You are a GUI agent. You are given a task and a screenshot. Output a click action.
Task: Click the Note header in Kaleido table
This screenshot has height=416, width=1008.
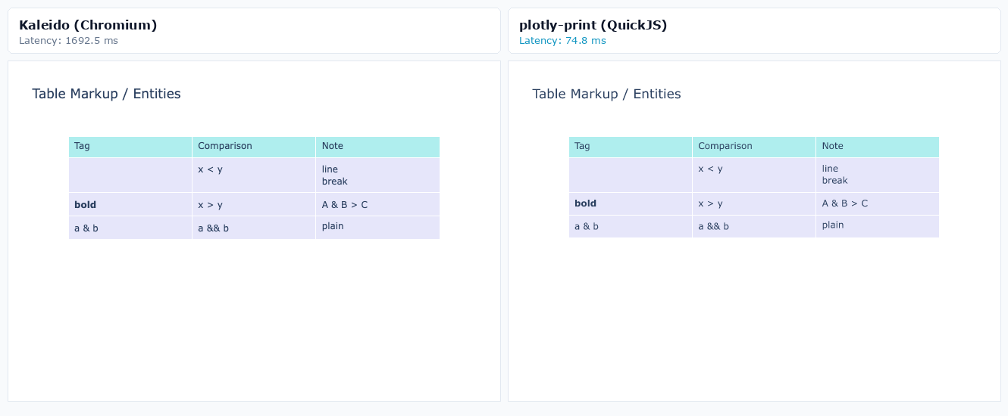point(377,147)
